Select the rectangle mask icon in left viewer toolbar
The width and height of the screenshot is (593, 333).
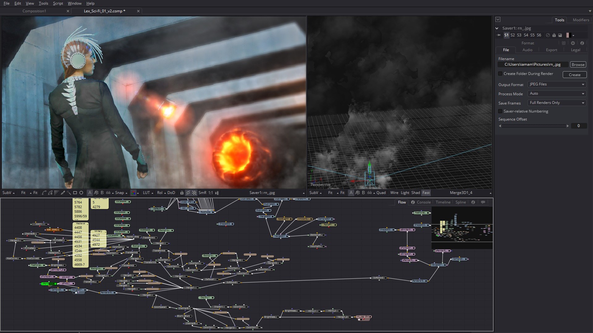(75, 193)
